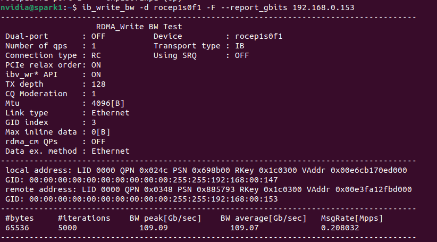Click the BW average value 109.07

[x=244, y=228]
